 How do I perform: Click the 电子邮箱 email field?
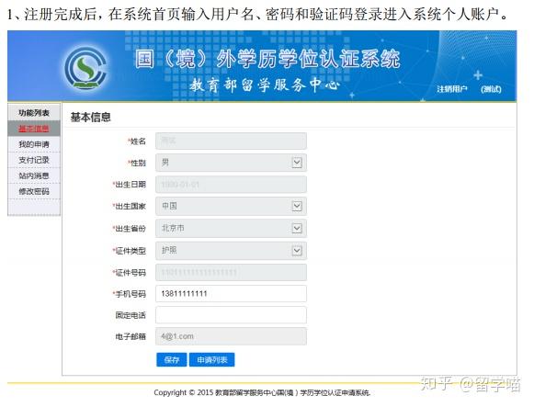click(x=231, y=336)
